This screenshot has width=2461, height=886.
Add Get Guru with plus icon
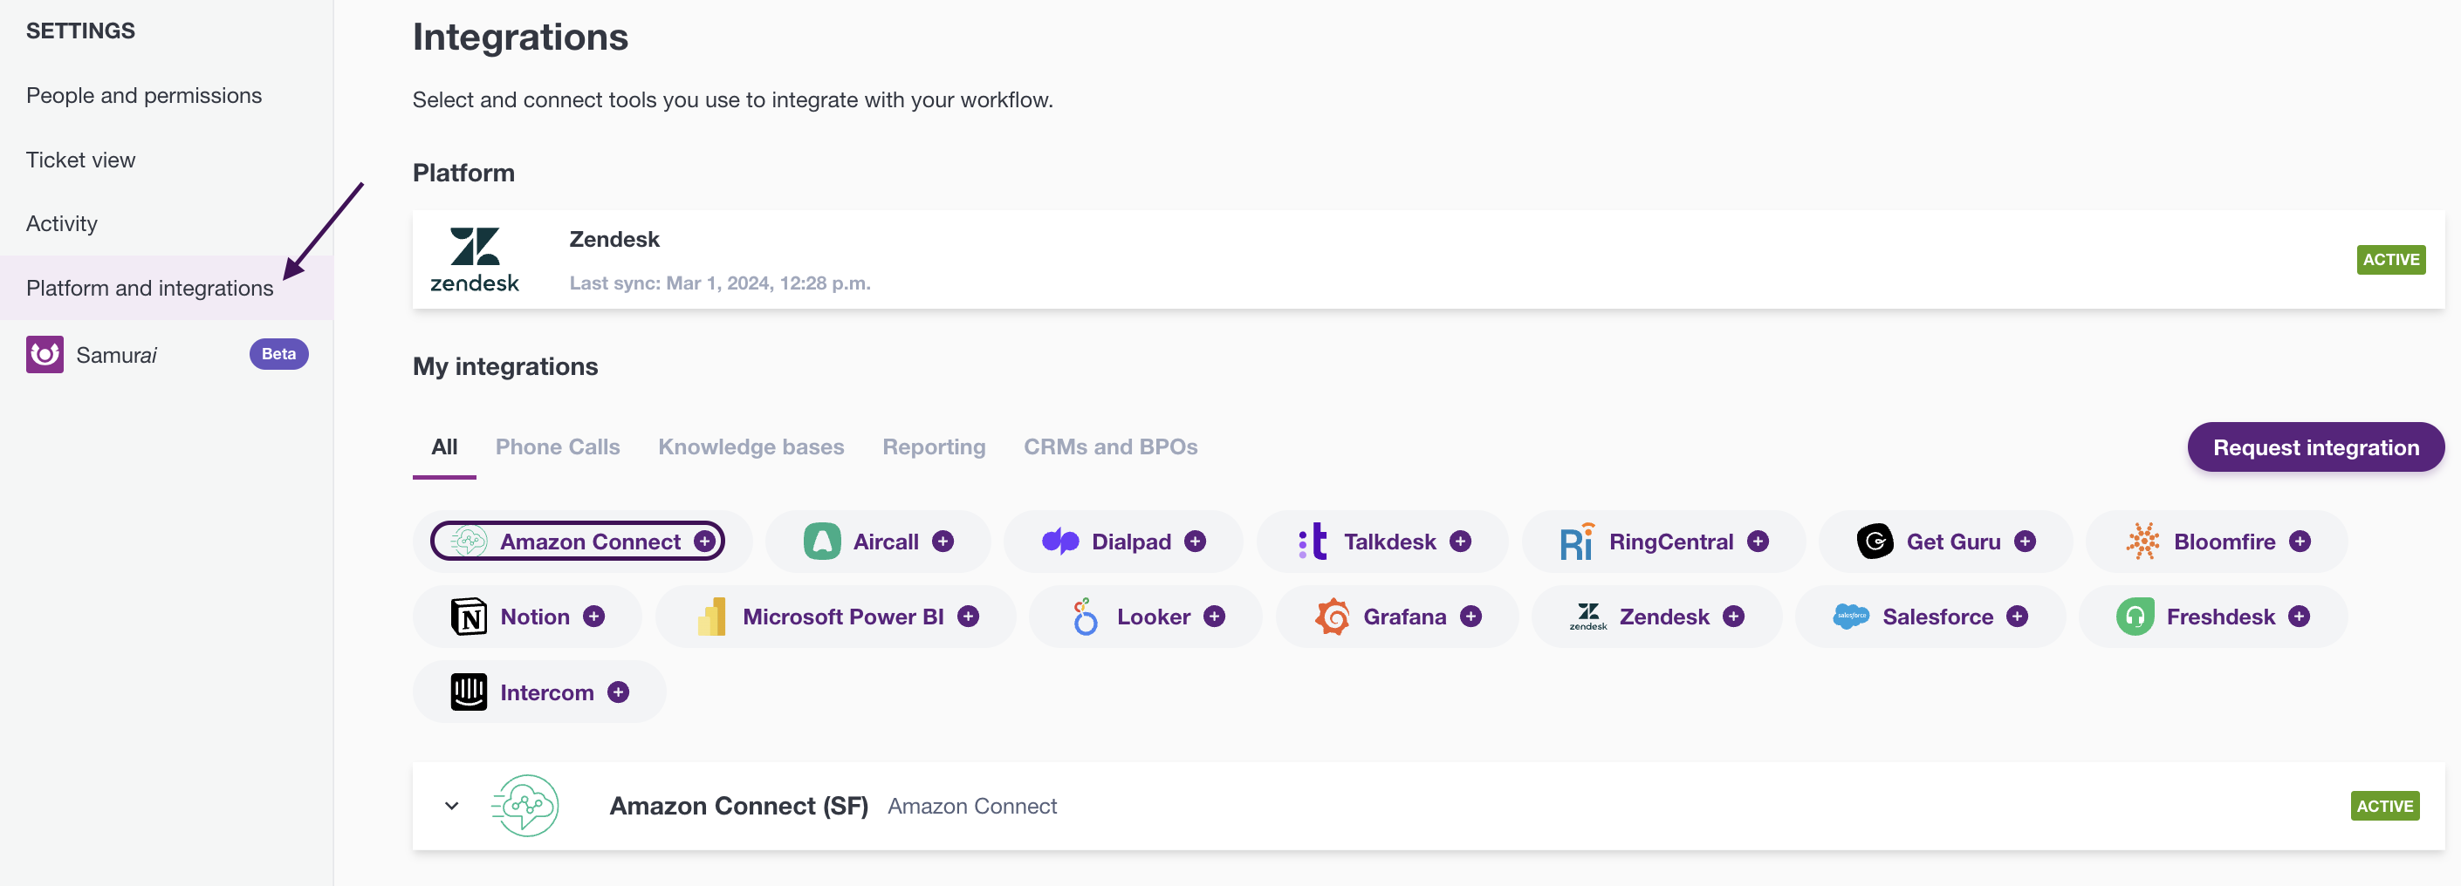pos(2025,542)
